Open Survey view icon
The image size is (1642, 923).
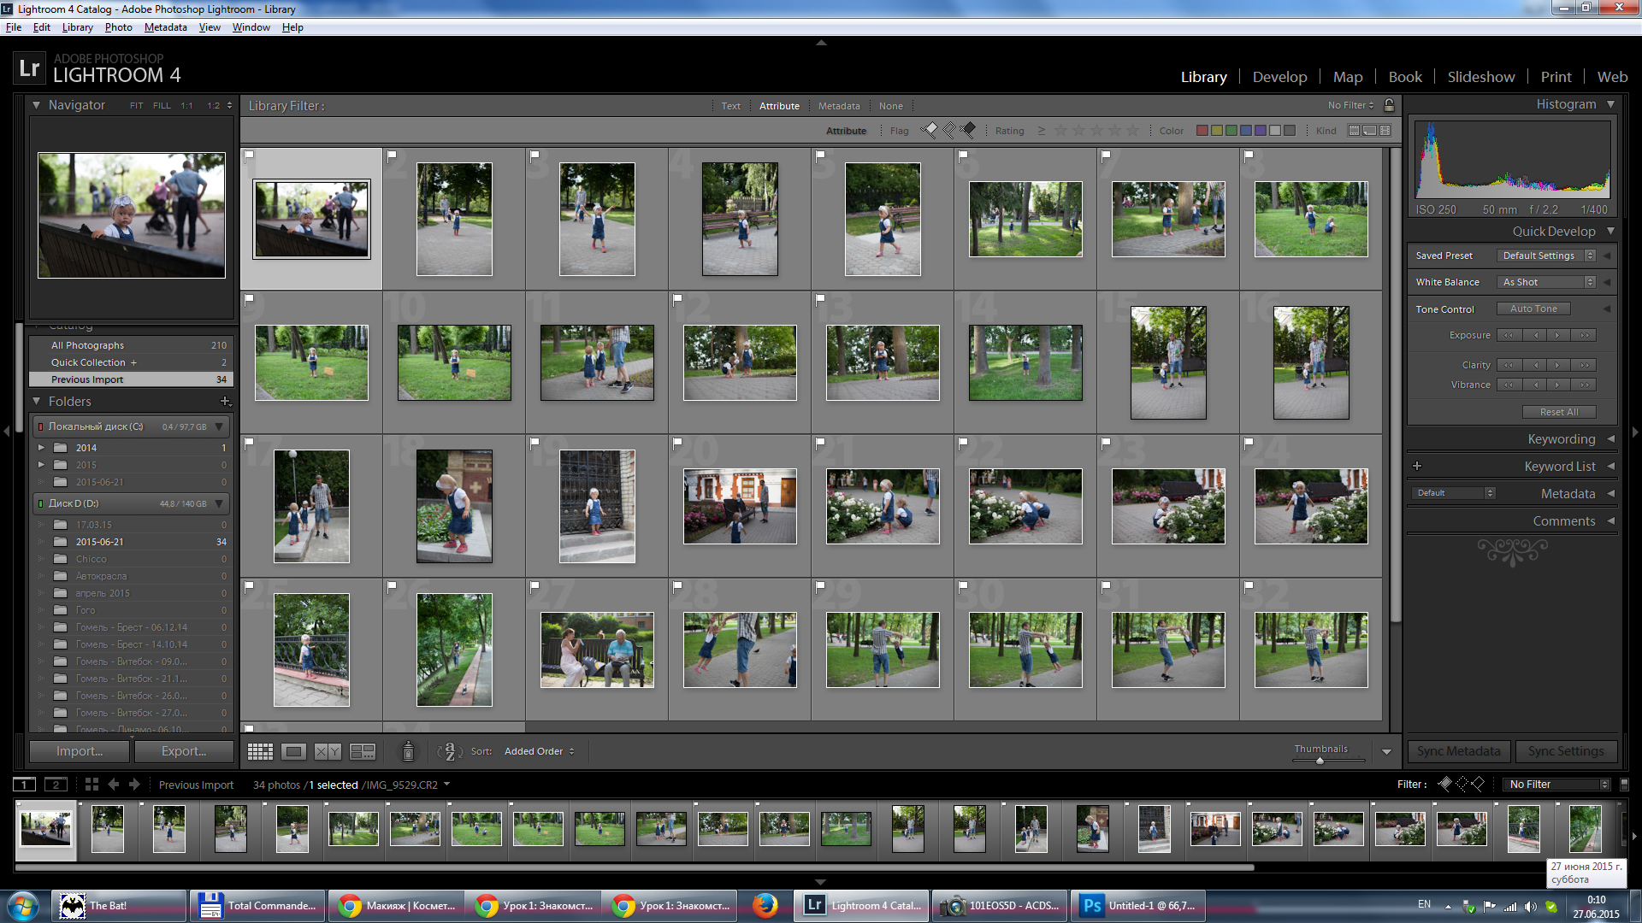(363, 751)
